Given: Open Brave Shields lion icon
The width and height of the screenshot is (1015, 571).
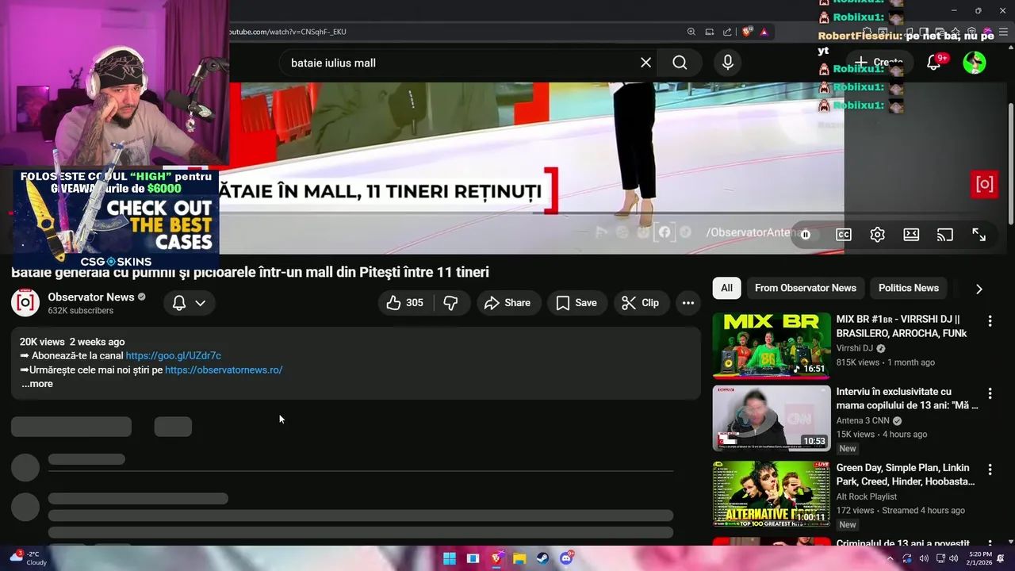Looking at the screenshot, I should click(747, 32).
